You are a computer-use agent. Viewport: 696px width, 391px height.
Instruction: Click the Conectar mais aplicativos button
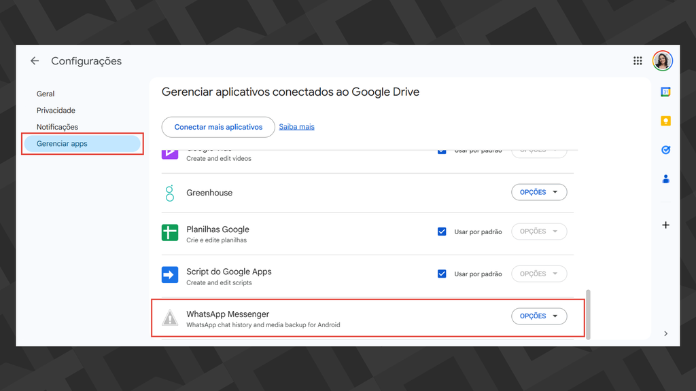click(x=218, y=127)
